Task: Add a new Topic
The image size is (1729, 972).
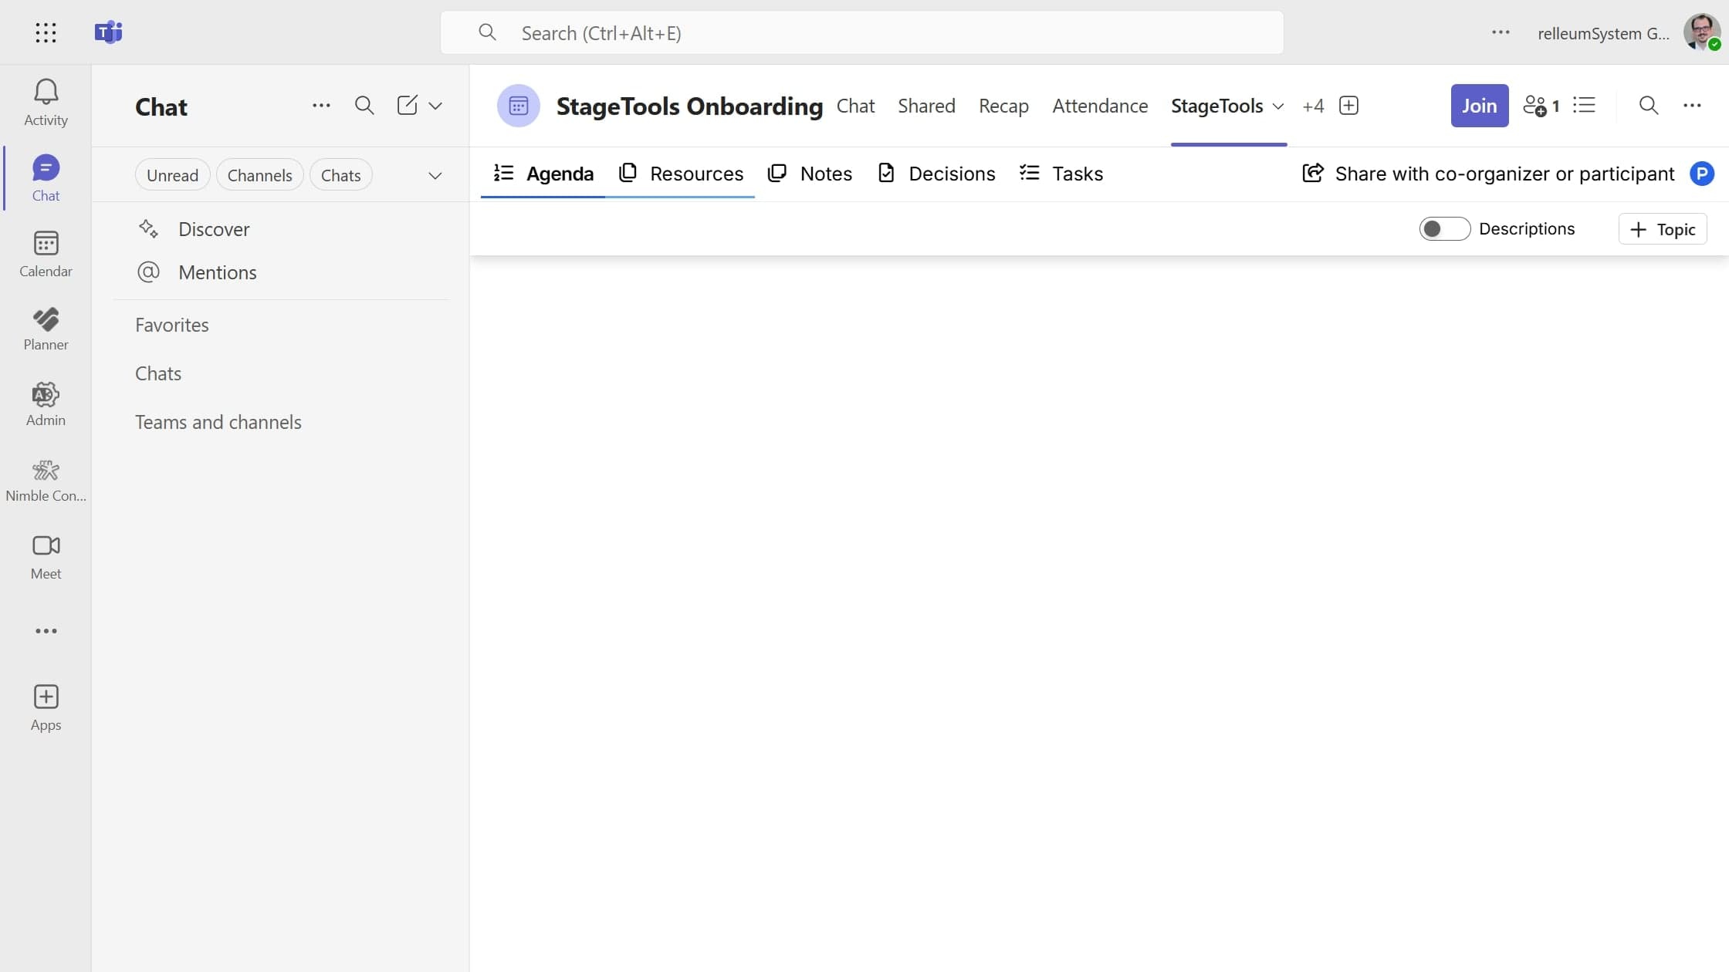Action: 1662,229
